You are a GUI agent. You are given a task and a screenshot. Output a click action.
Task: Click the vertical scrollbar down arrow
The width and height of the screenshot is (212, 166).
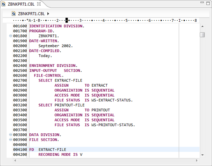point(202,154)
